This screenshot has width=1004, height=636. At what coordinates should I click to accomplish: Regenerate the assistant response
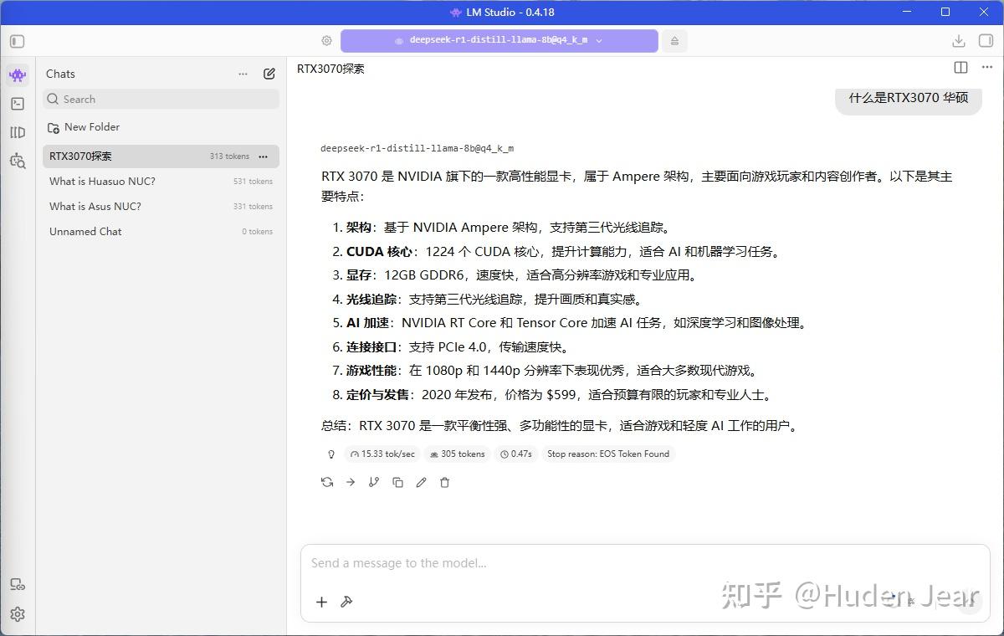[x=327, y=483]
